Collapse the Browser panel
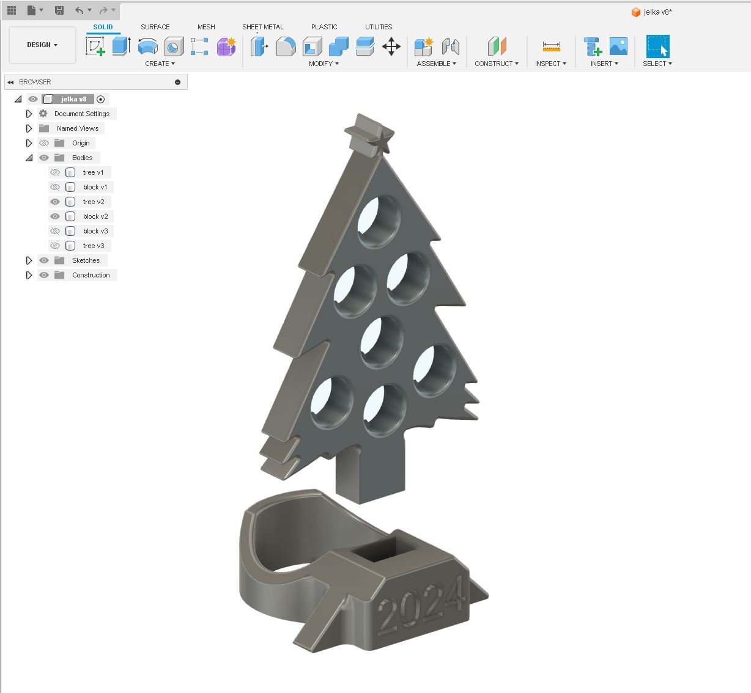Screen dimensions: 751x693 (x=10, y=82)
